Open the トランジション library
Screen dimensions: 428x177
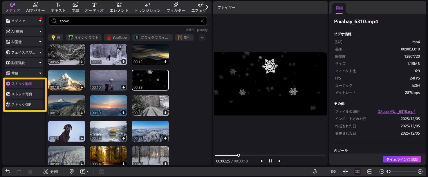tap(147, 7)
